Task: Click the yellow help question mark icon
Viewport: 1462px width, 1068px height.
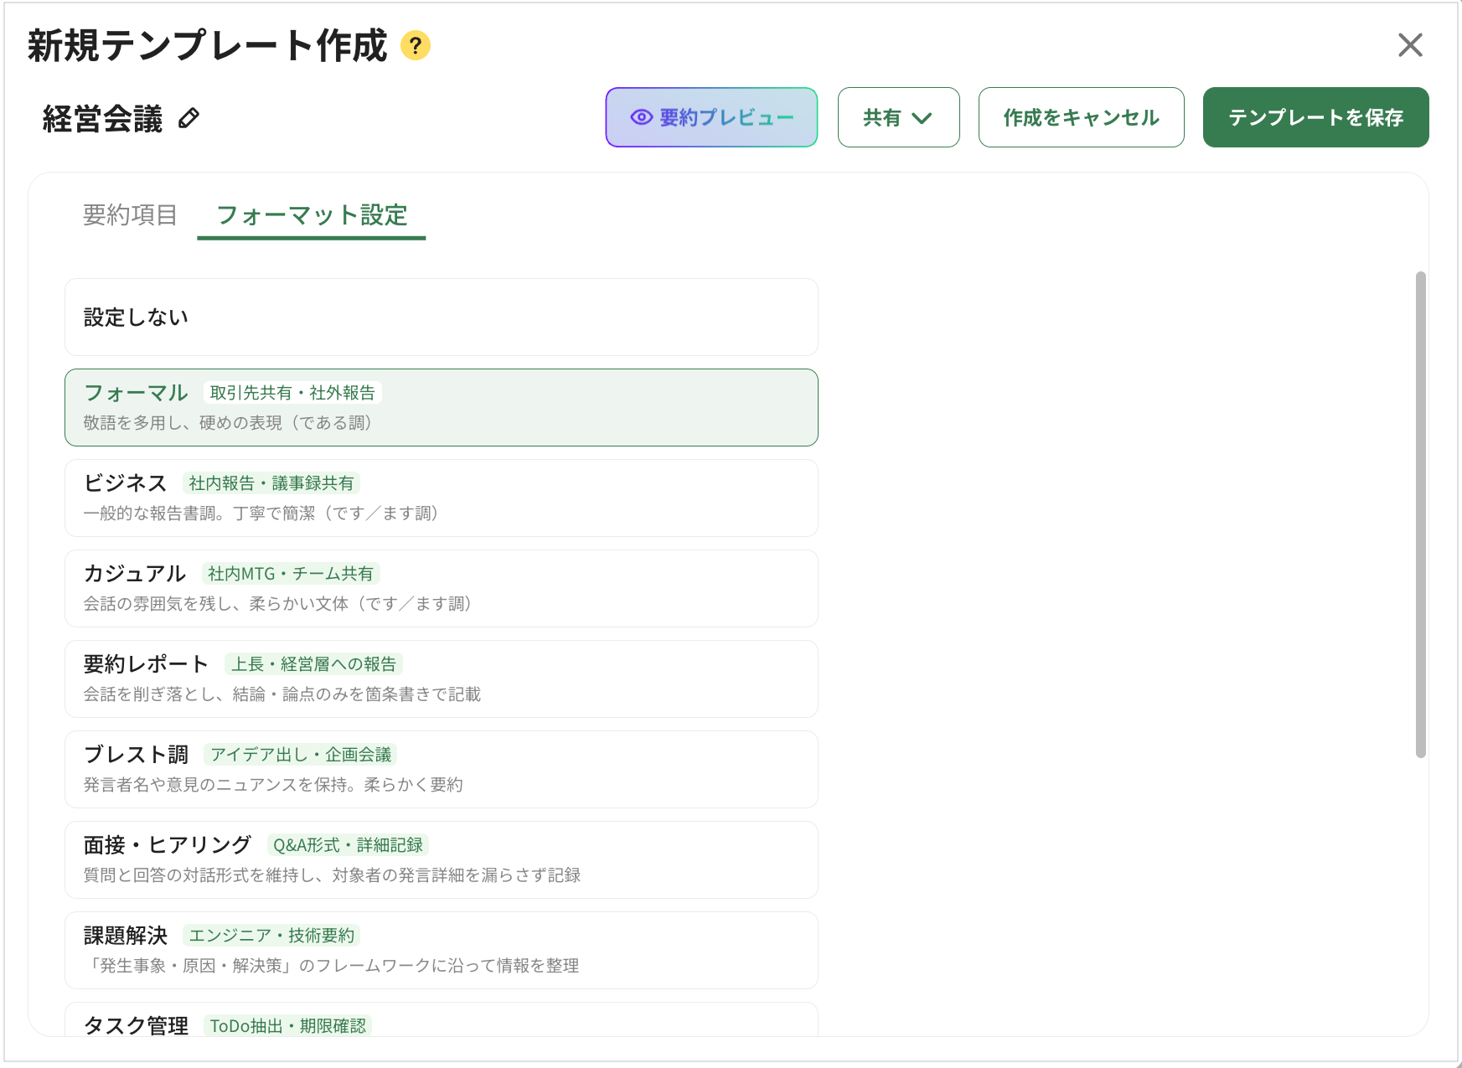Action: (415, 45)
